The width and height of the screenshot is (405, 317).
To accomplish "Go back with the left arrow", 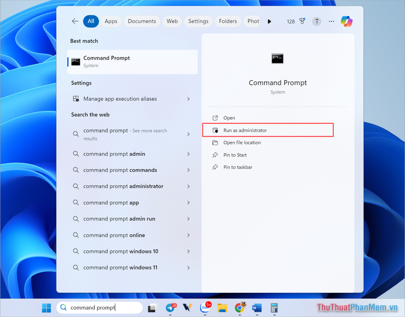I will [75, 21].
